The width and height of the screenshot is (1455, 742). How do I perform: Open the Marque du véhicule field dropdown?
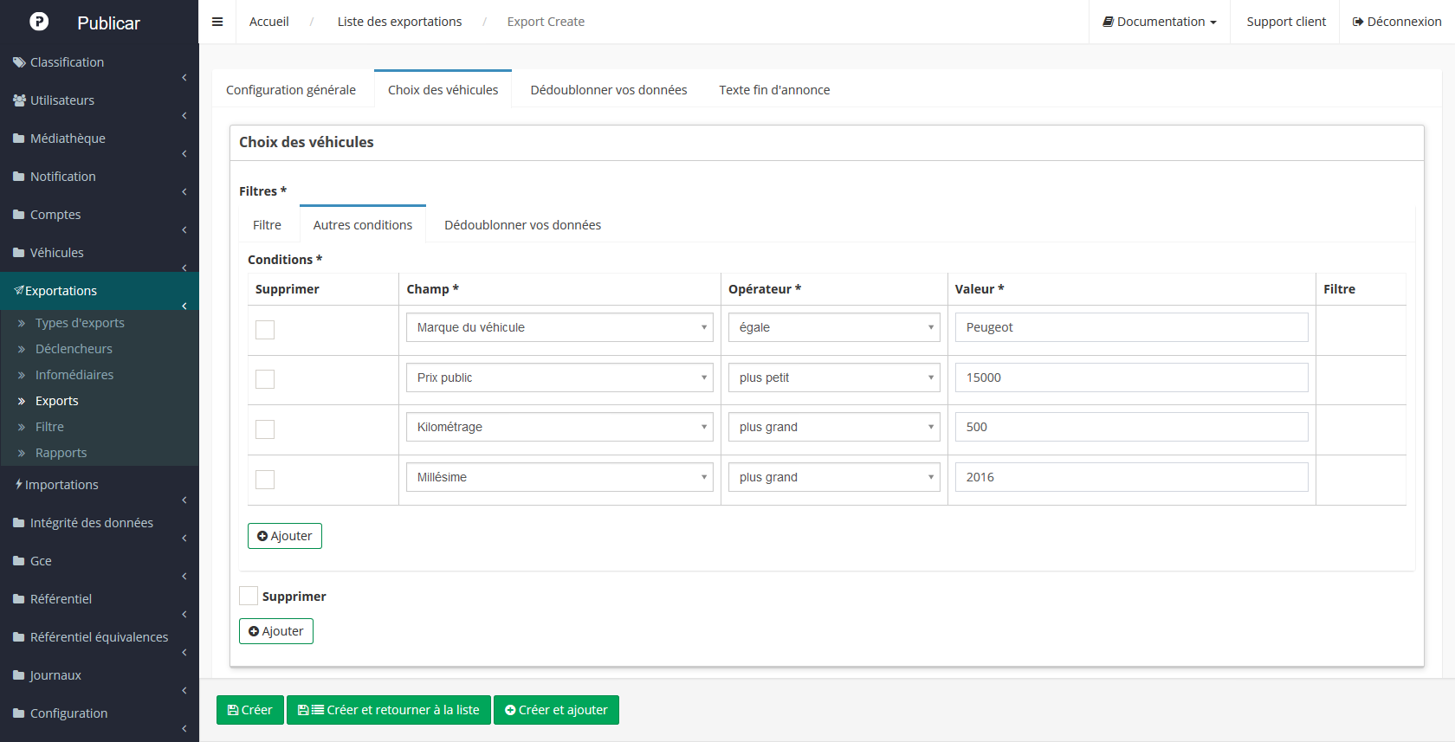click(559, 327)
